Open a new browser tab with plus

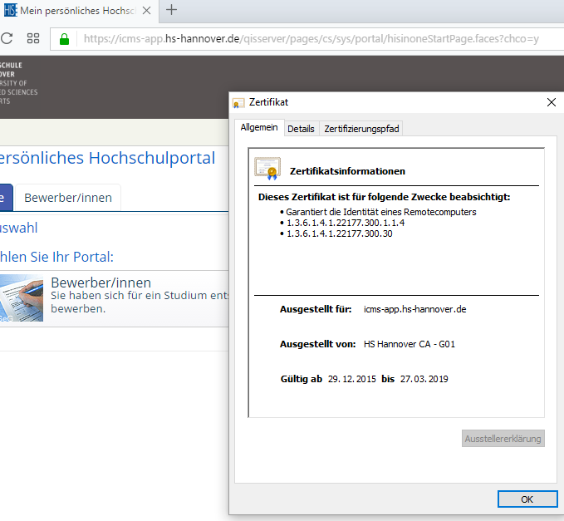click(x=172, y=10)
